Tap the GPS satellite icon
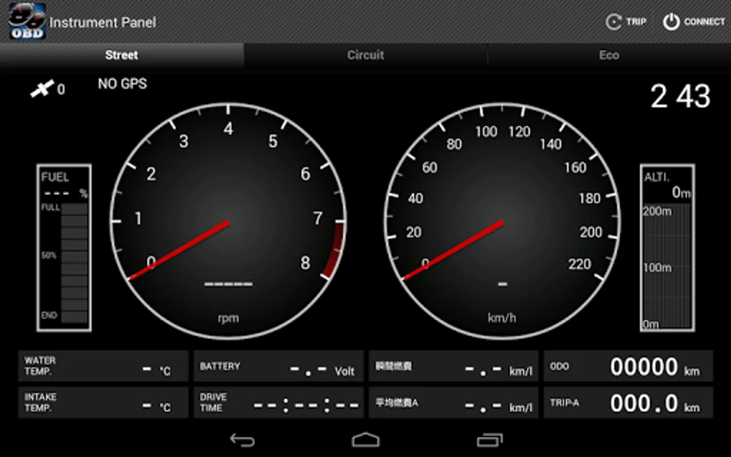This screenshot has height=457, width=731. click(42, 88)
